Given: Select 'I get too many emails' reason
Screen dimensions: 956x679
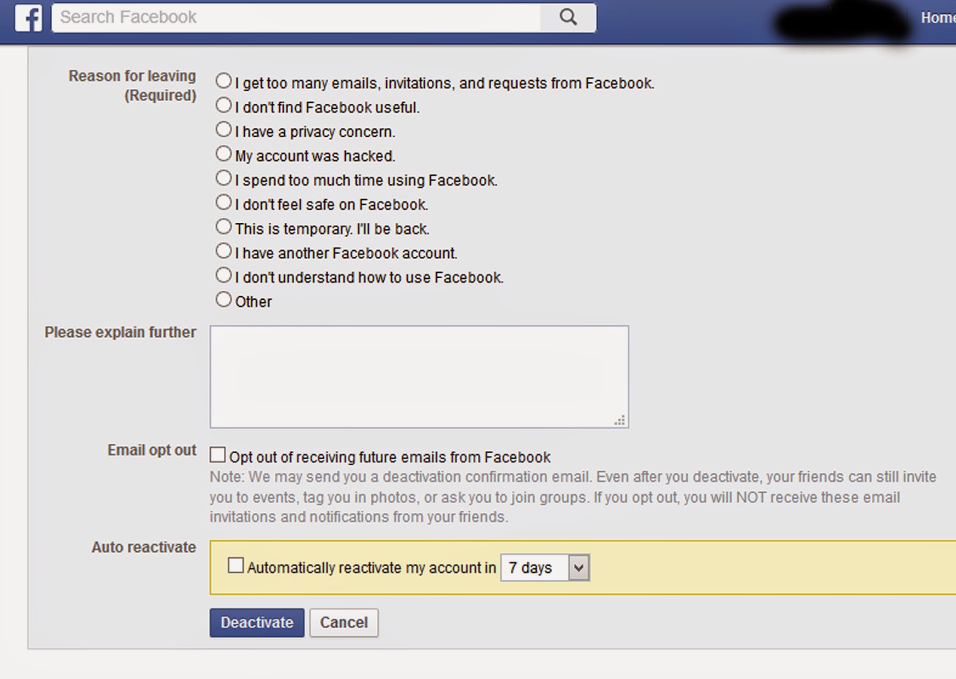Looking at the screenshot, I should 223,81.
